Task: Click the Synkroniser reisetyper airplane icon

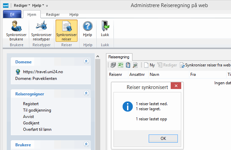Action: (41, 26)
